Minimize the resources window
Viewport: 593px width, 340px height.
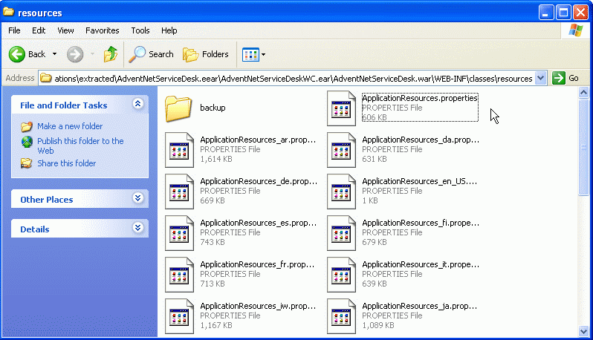(x=545, y=13)
